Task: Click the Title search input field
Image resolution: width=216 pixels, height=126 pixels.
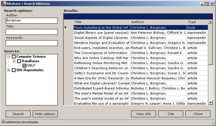Action: pos(32,32)
